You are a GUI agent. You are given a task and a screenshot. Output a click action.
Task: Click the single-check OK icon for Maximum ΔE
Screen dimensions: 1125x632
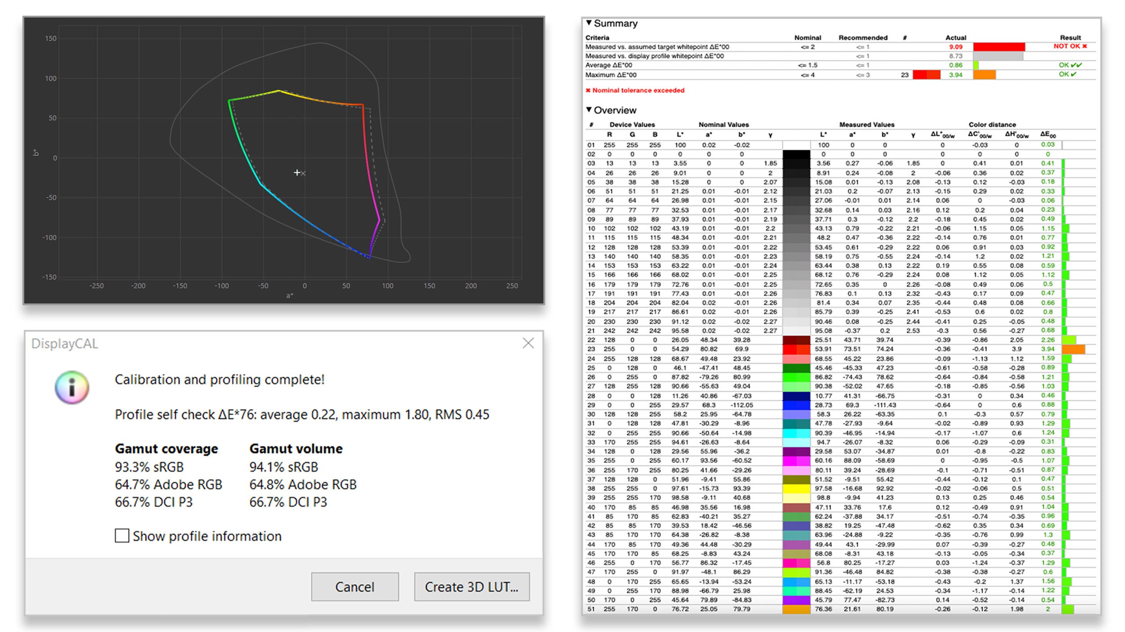pyautogui.click(x=1074, y=74)
